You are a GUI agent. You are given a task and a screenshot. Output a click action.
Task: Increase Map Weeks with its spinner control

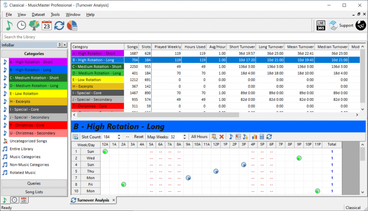[184, 135]
